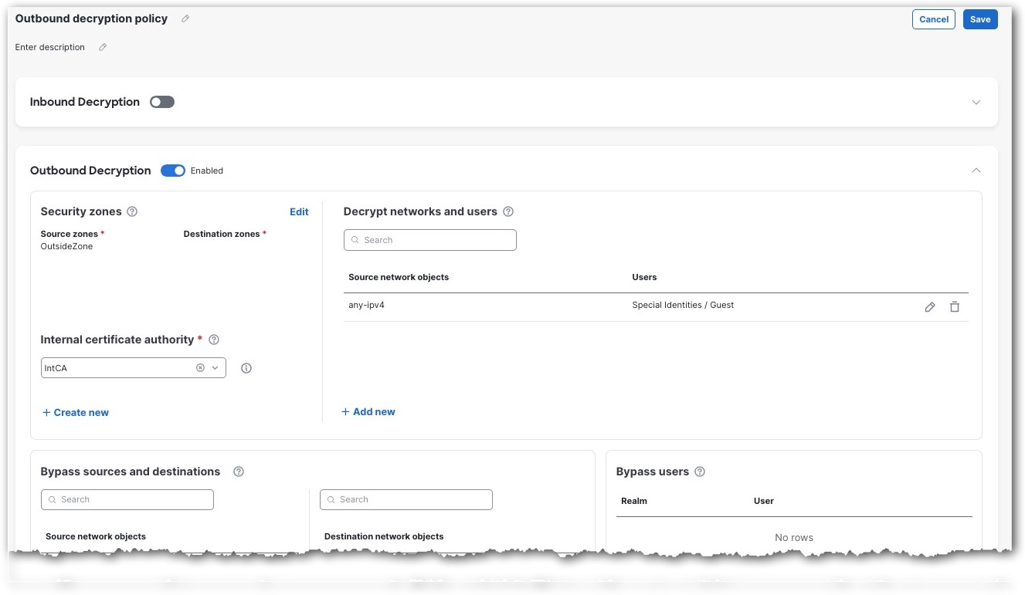View info icon beside certificate authority field

(246, 367)
